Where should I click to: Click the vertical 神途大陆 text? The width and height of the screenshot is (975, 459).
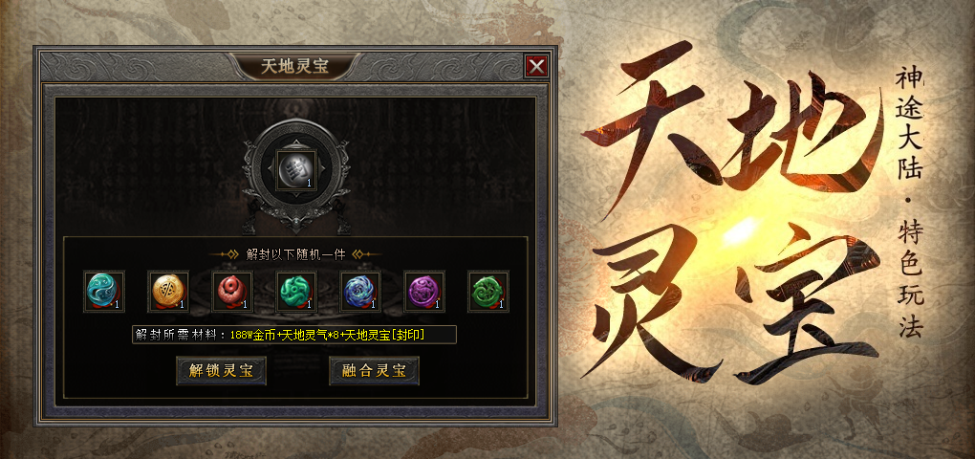(910, 124)
